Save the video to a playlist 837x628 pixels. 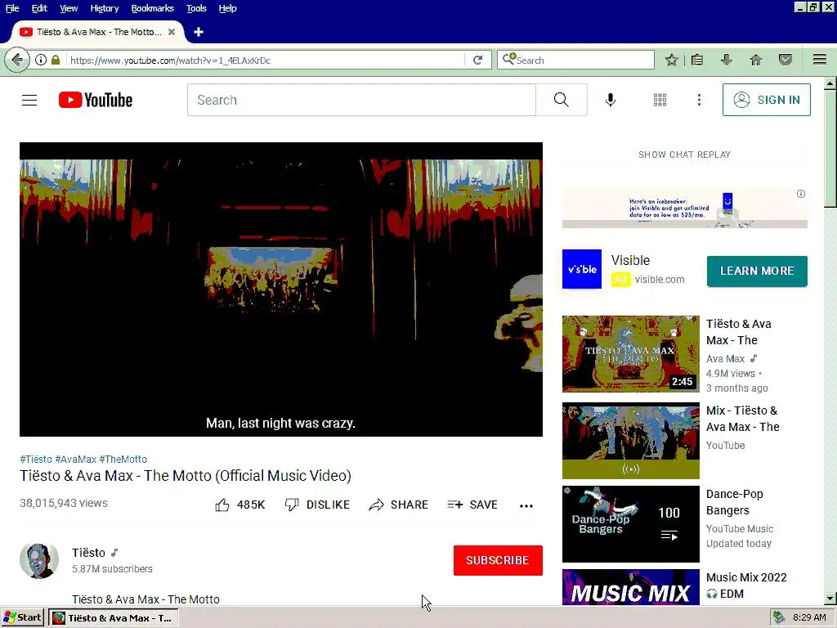coord(472,505)
